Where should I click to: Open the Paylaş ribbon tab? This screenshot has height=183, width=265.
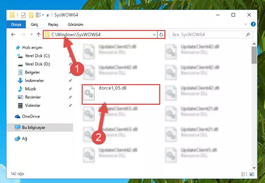[x=53, y=24]
